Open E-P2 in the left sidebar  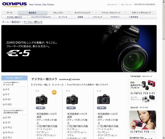[8, 118]
